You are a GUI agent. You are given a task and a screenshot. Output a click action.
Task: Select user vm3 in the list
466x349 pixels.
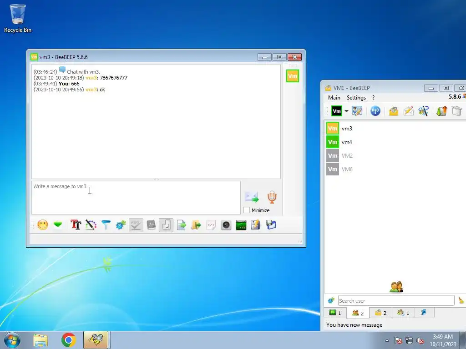tap(395, 129)
